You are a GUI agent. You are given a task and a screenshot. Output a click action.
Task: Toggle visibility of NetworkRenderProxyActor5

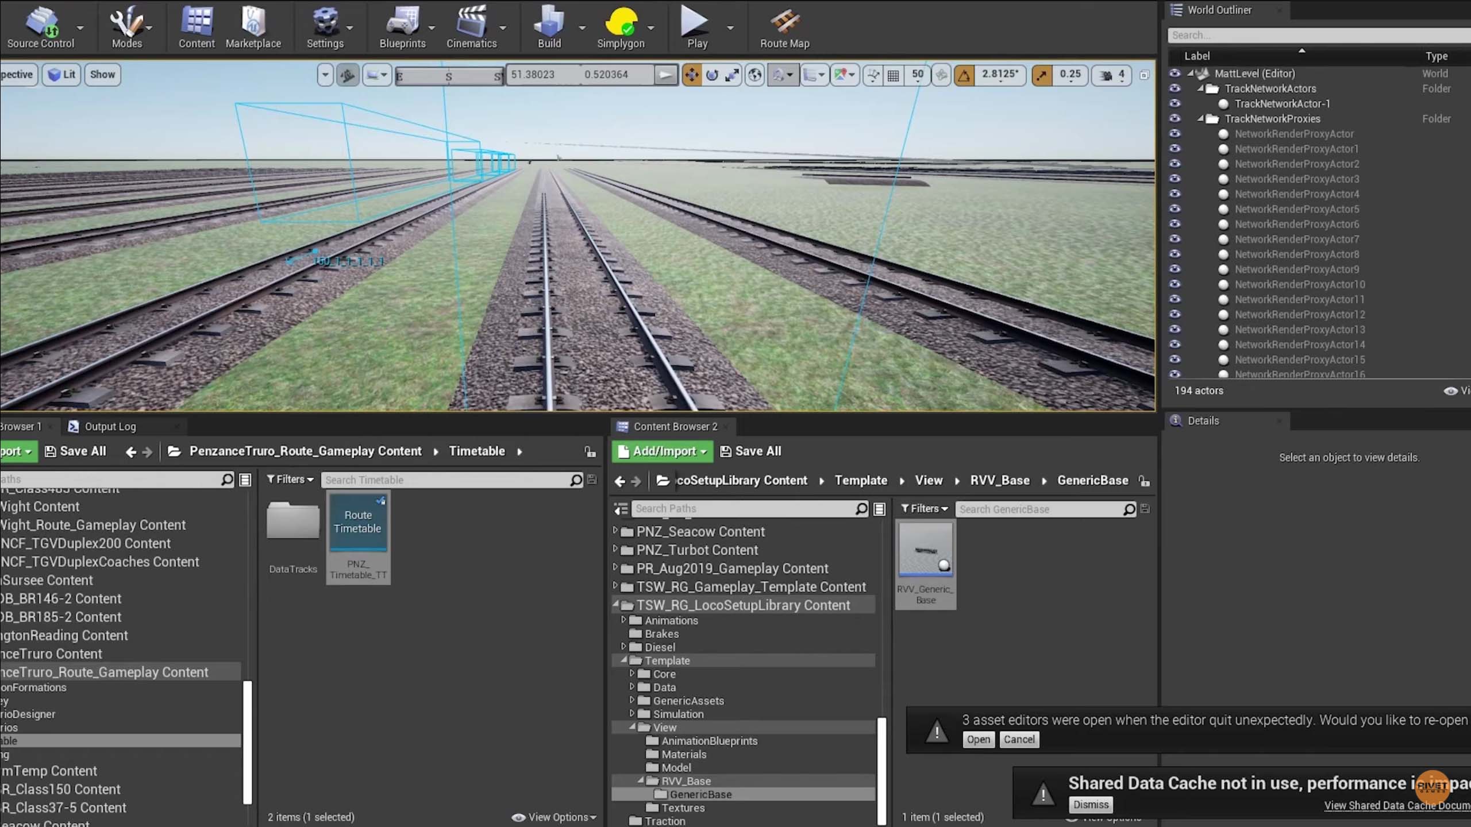1175,209
